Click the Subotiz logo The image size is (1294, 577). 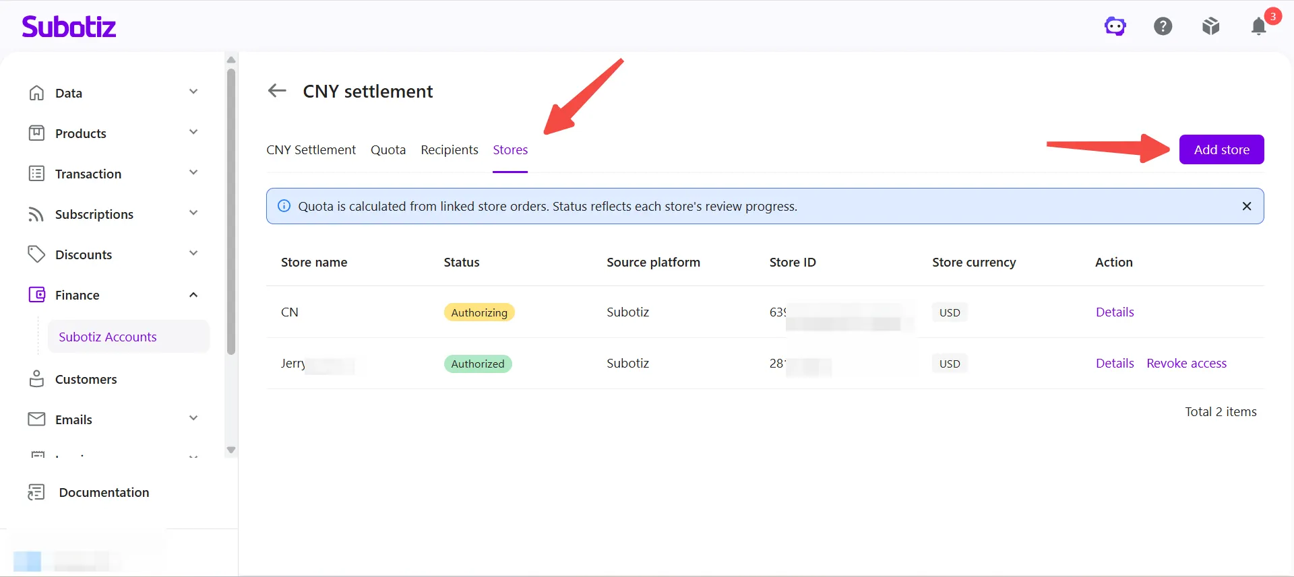pos(69,27)
